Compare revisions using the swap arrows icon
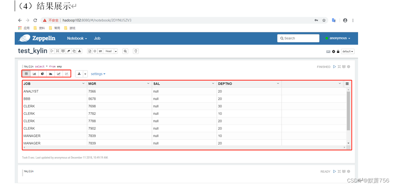 point(100,51)
